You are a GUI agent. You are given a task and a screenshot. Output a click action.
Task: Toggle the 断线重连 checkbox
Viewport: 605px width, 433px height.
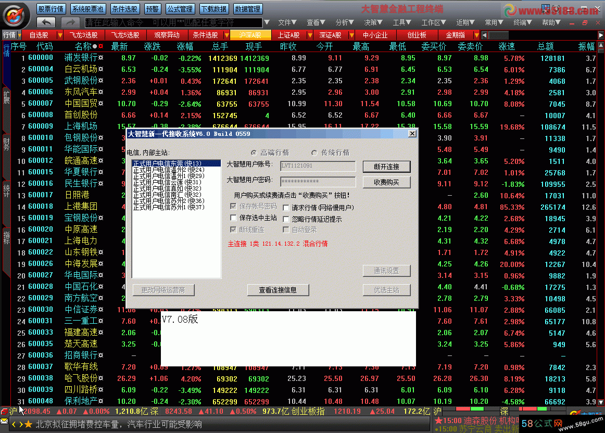(x=233, y=230)
